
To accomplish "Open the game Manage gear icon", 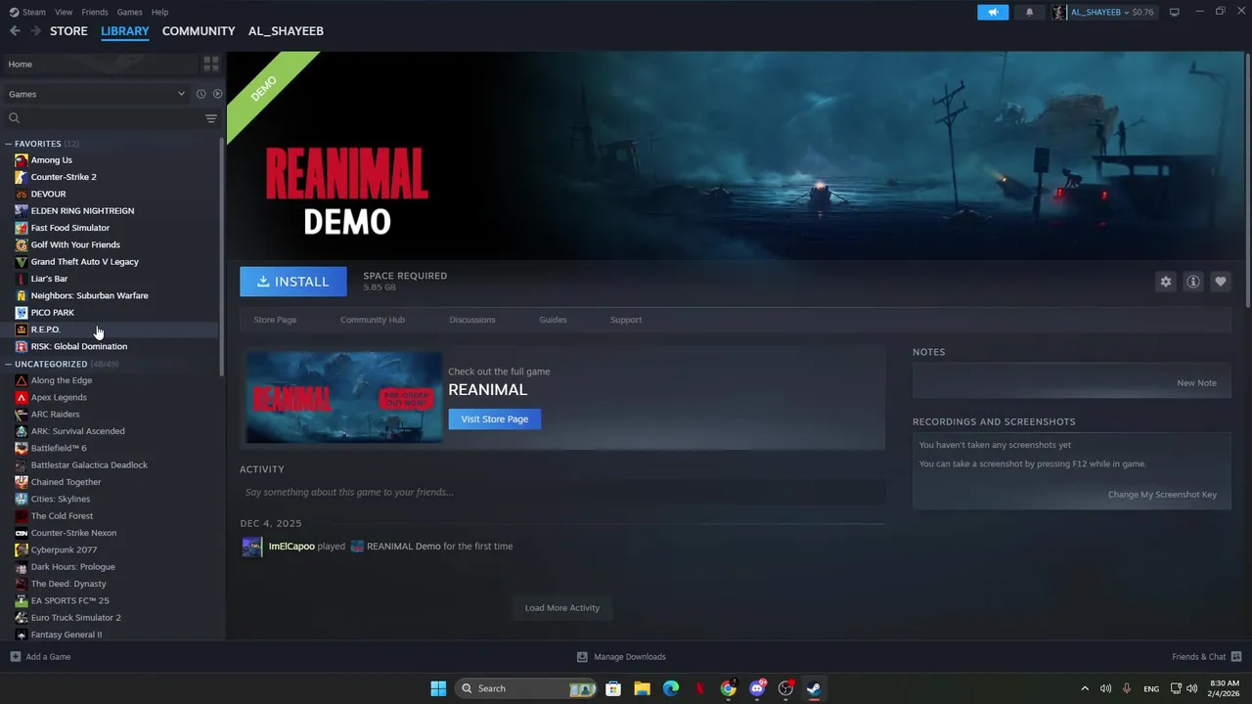I will point(1166,282).
